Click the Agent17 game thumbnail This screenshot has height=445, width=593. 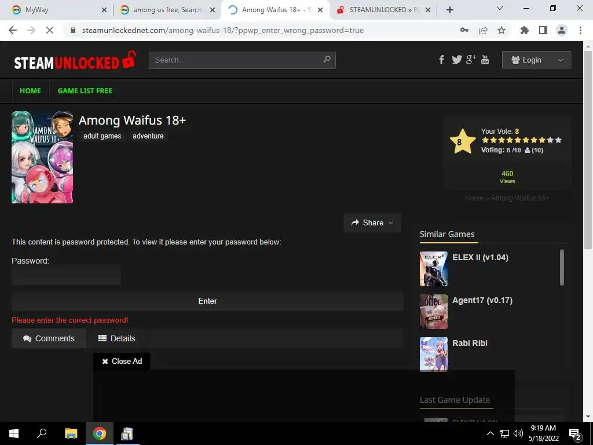click(x=433, y=311)
